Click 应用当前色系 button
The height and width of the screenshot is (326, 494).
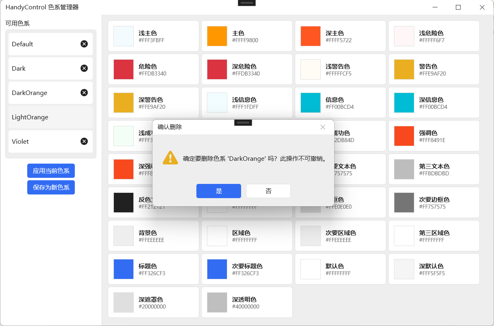(51, 171)
